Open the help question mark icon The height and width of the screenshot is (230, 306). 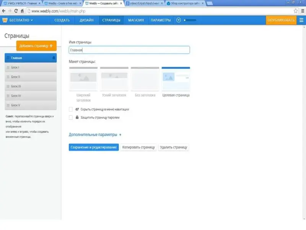[x=179, y=20]
